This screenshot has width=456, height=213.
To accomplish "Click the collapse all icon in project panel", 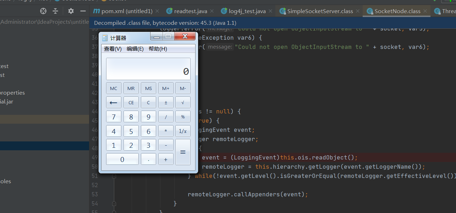I will [55, 11].
